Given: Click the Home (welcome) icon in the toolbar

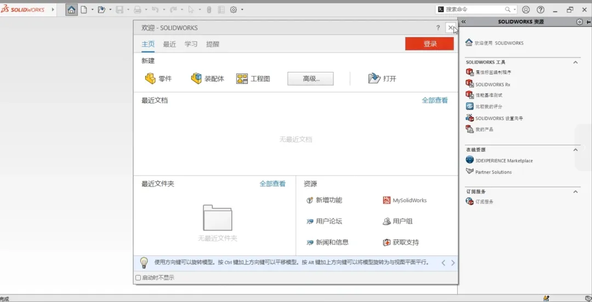Looking at the screenshot, I should coord(71,10).
